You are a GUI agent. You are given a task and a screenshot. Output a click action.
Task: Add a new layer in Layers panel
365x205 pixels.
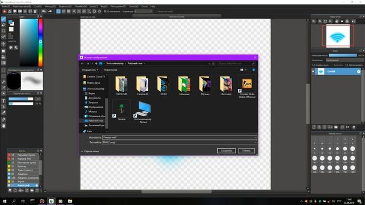pos(314,127)
